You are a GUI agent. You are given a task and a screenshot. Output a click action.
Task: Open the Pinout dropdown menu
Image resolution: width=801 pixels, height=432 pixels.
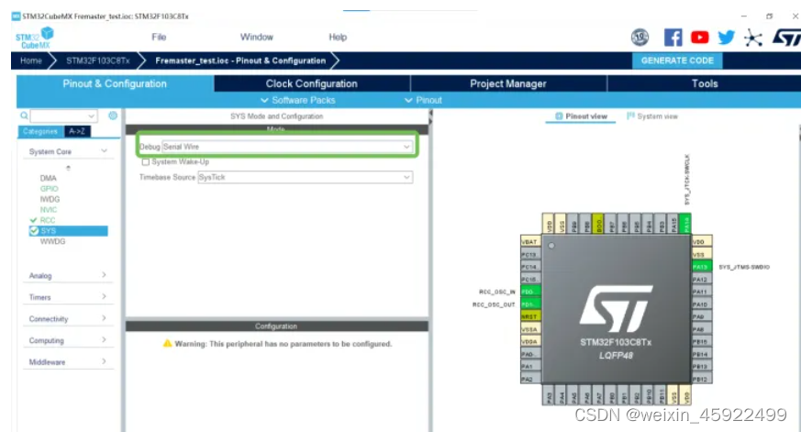click(x=423, y=100)
